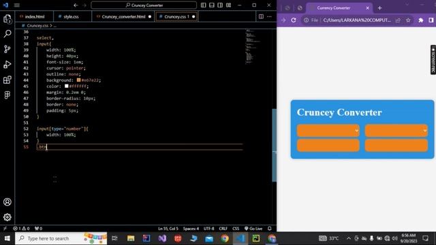Viewport: 436px width, 245px height.
Task: Change encoding via UTF-8 status item
Action: point(209,229)
